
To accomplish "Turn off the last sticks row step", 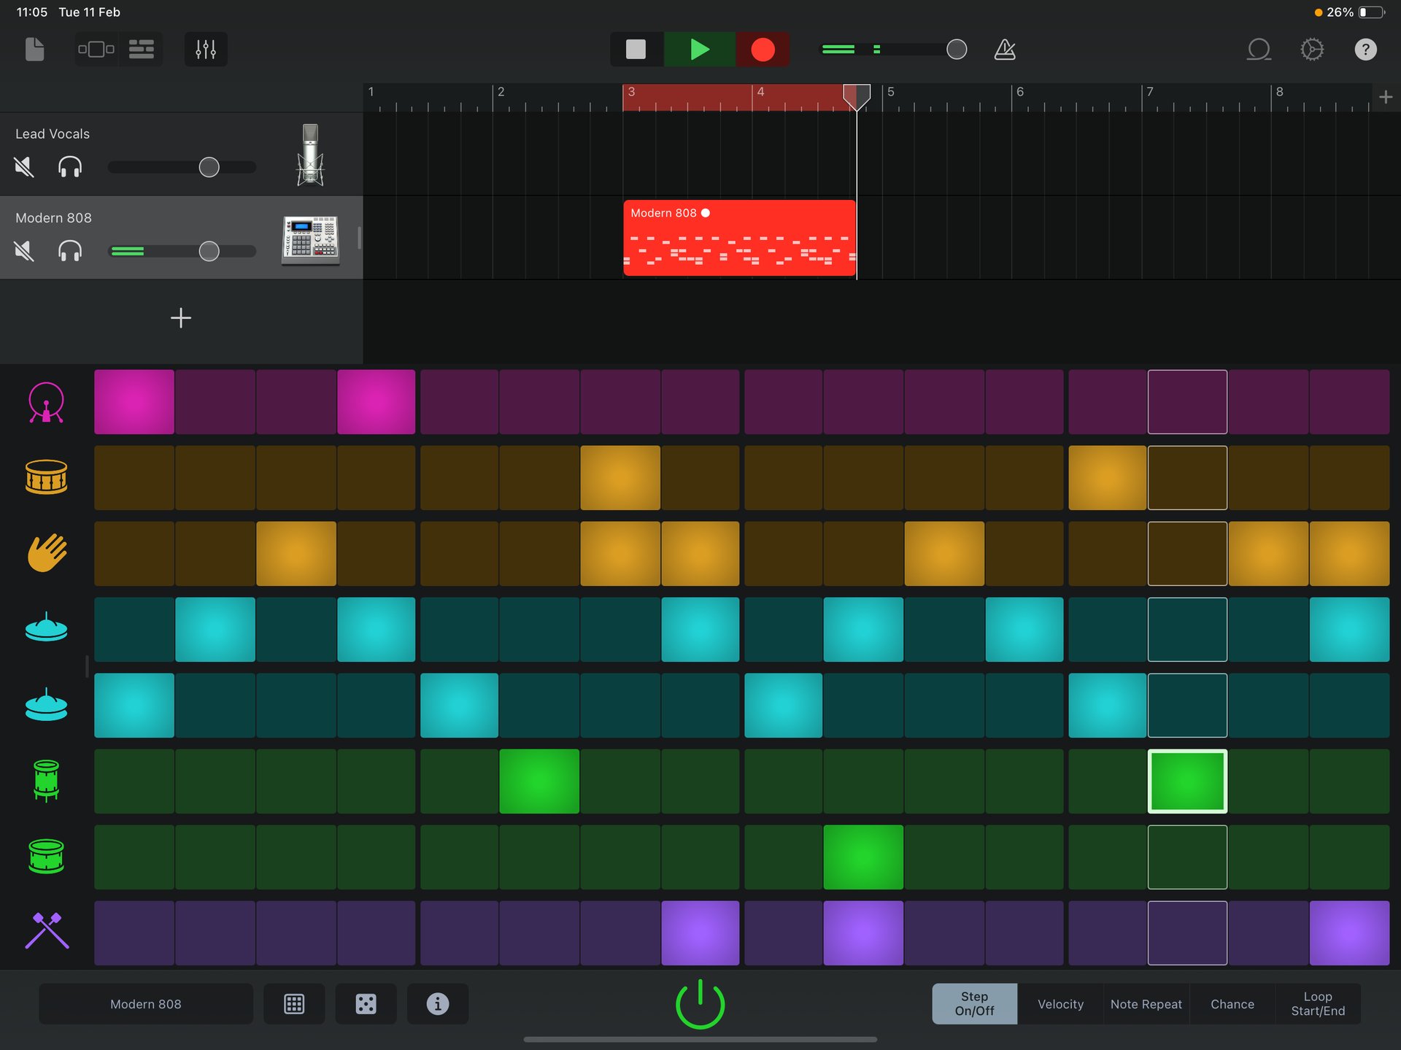I will (x=1349, y=933).
